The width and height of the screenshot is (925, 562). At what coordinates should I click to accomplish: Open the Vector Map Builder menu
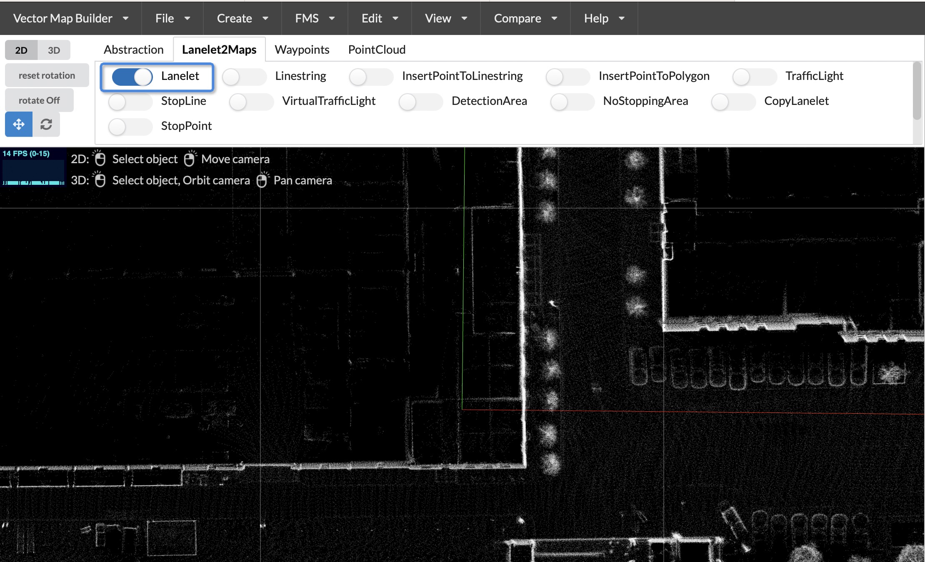[71, 18]
